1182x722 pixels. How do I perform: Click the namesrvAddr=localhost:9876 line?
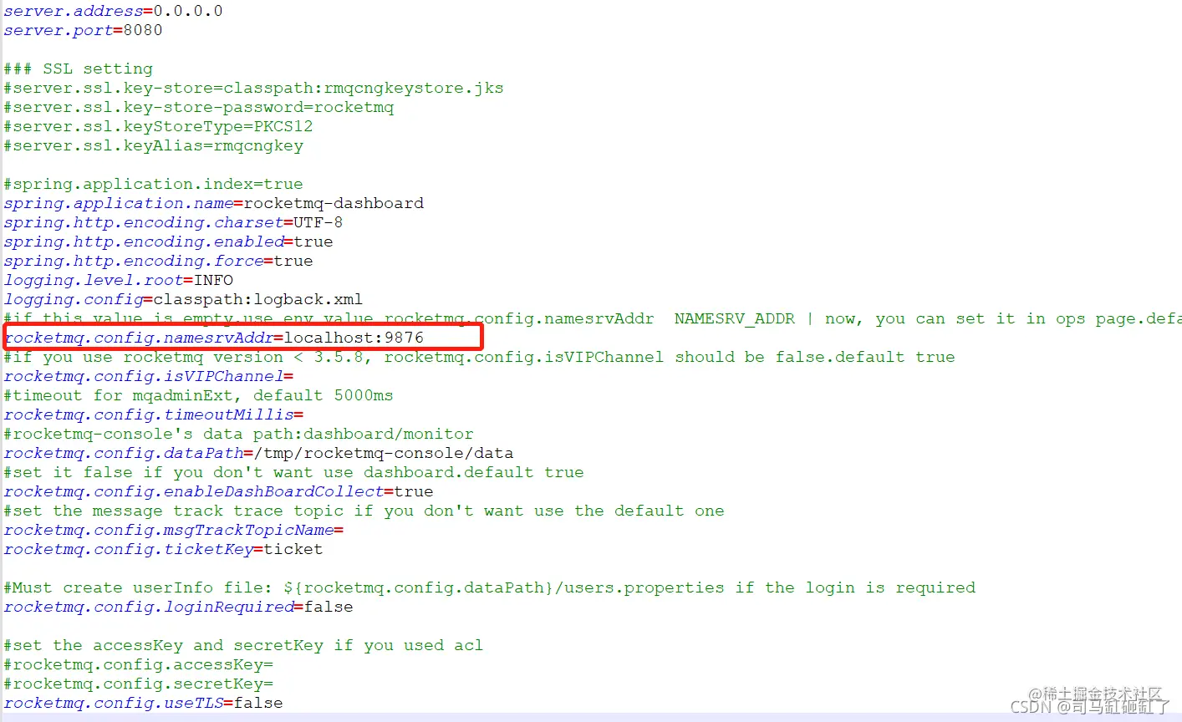214,338
